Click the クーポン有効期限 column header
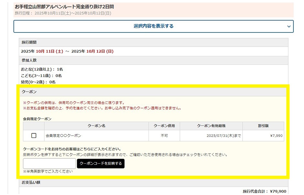Screen dimensions: 304x195 (211, 126)
